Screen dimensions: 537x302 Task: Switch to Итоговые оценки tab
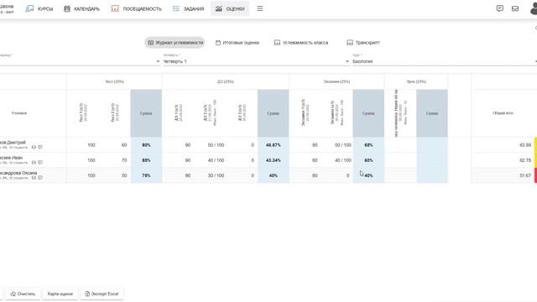[x=237, y=43]
